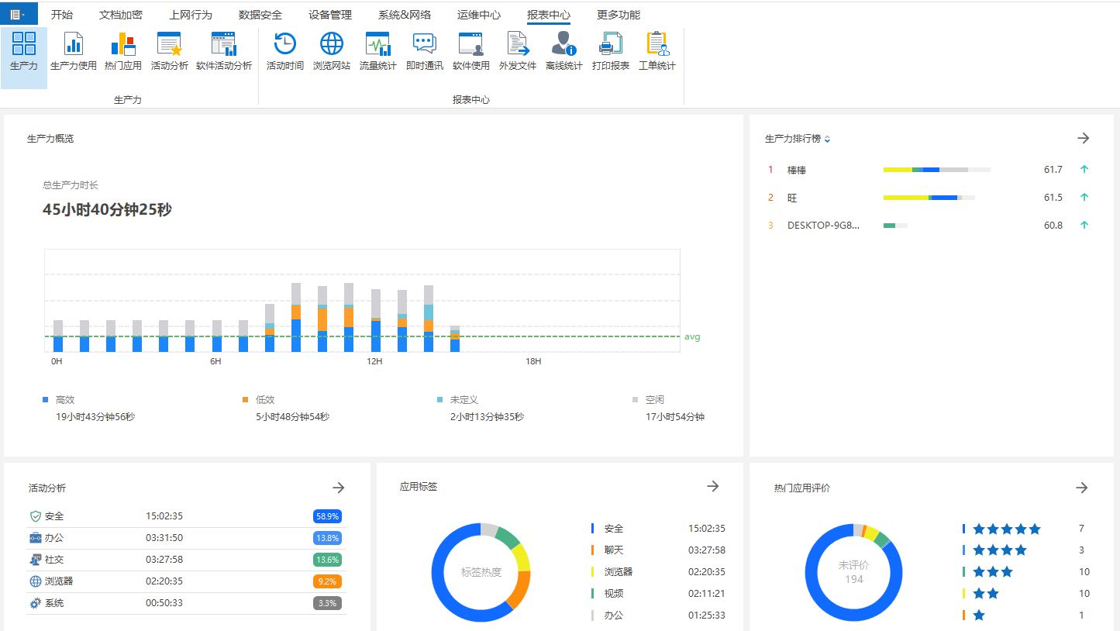1120x631 pixels.
Task: Click the up-trend arrow beside 61.5
Action: click(x=1084, y=198)
